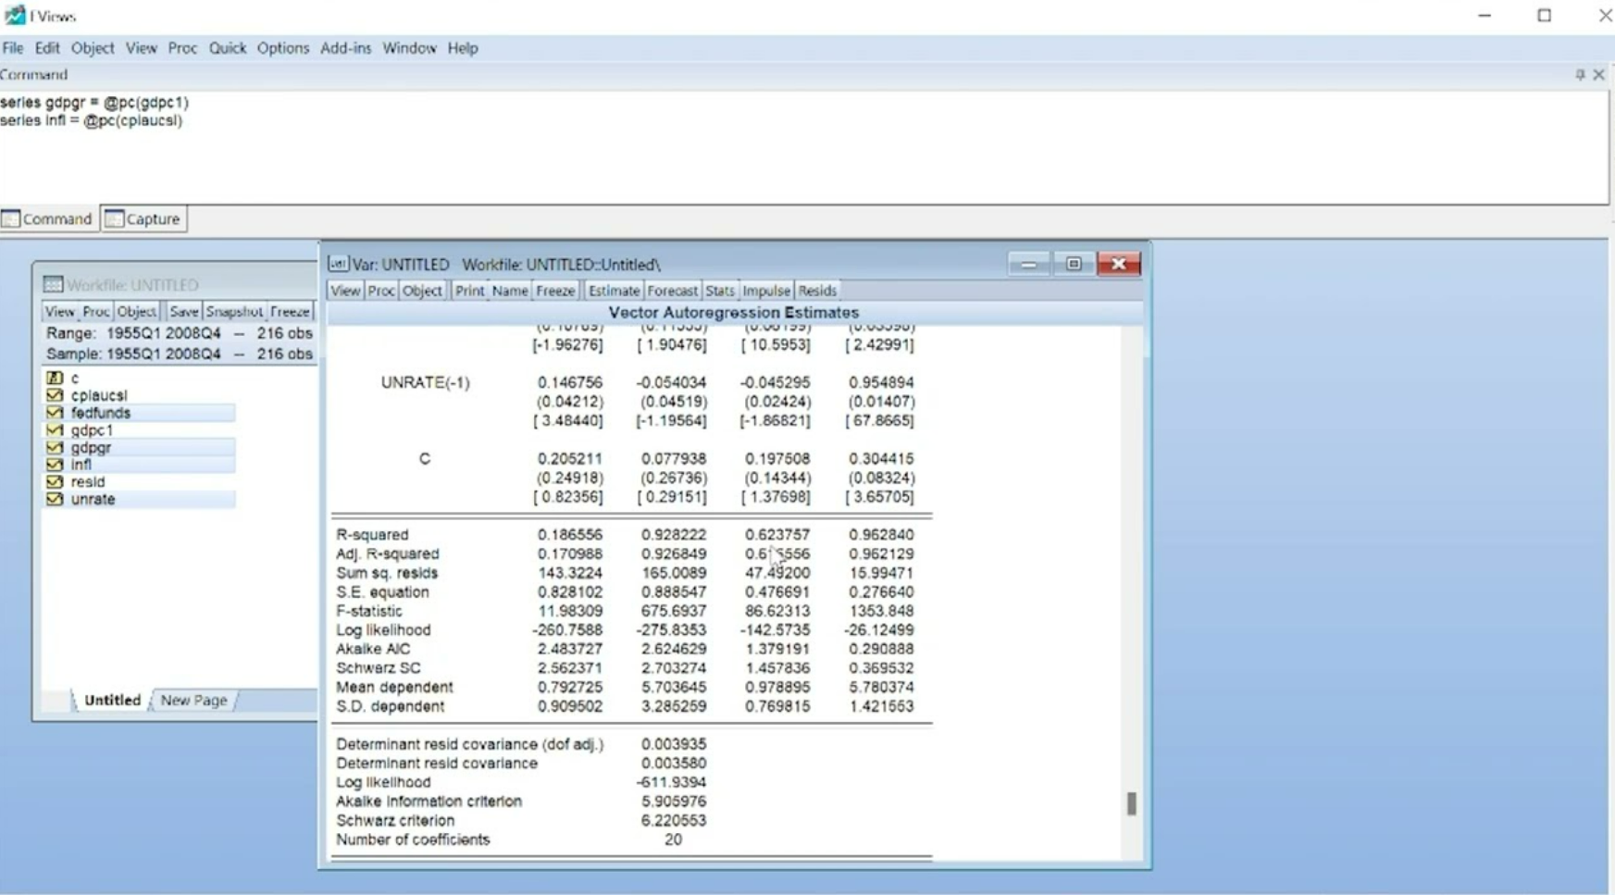Screen dimensions: 1615x895
Task: Close the Command pane
Action: 1598,75
